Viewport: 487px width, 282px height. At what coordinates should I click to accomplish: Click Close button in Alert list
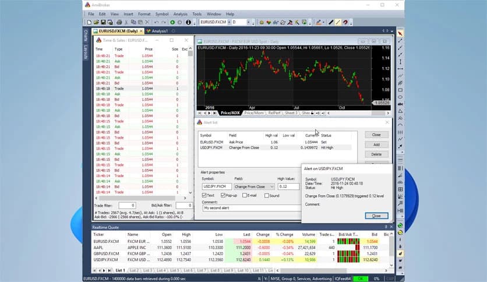(x=376, y=135)
